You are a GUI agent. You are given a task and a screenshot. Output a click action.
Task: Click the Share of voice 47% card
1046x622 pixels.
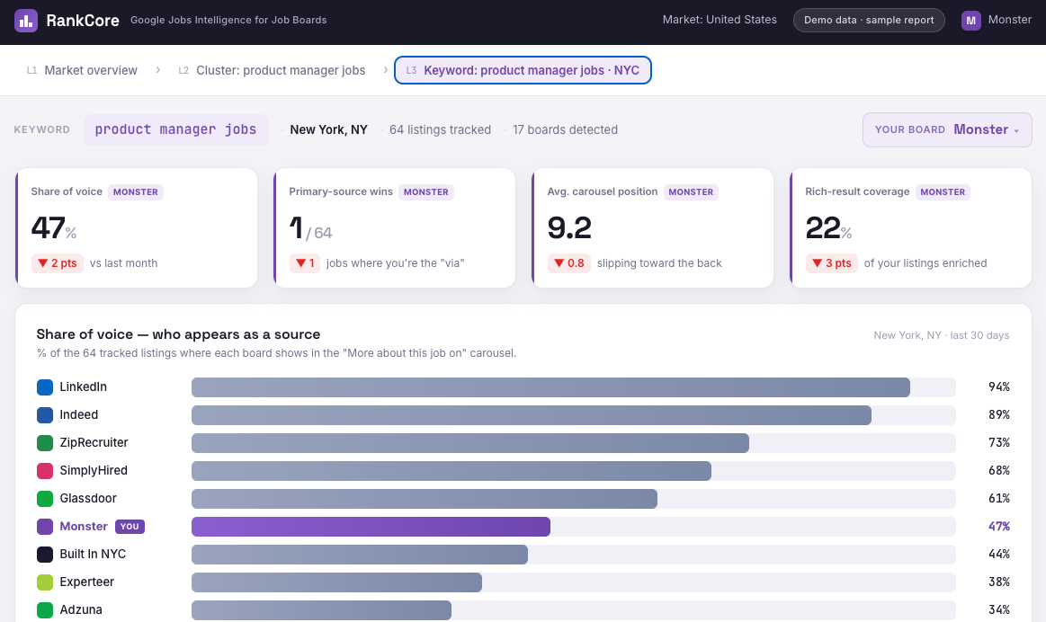136,228
